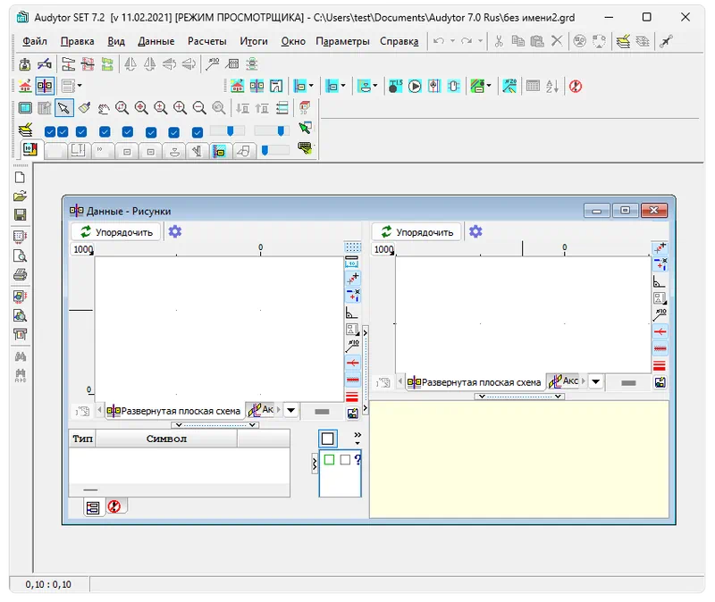Click the paste clipboard icon
The height and width of the screenshot is (602, 715).
537,41
